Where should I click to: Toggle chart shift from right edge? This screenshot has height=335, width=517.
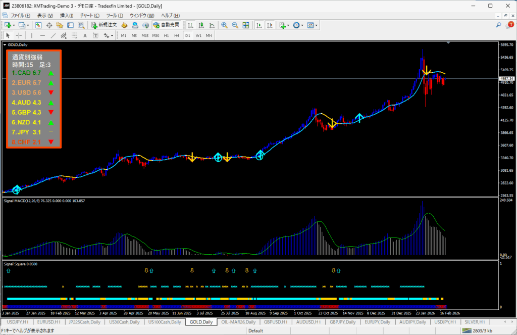(270, 25)
